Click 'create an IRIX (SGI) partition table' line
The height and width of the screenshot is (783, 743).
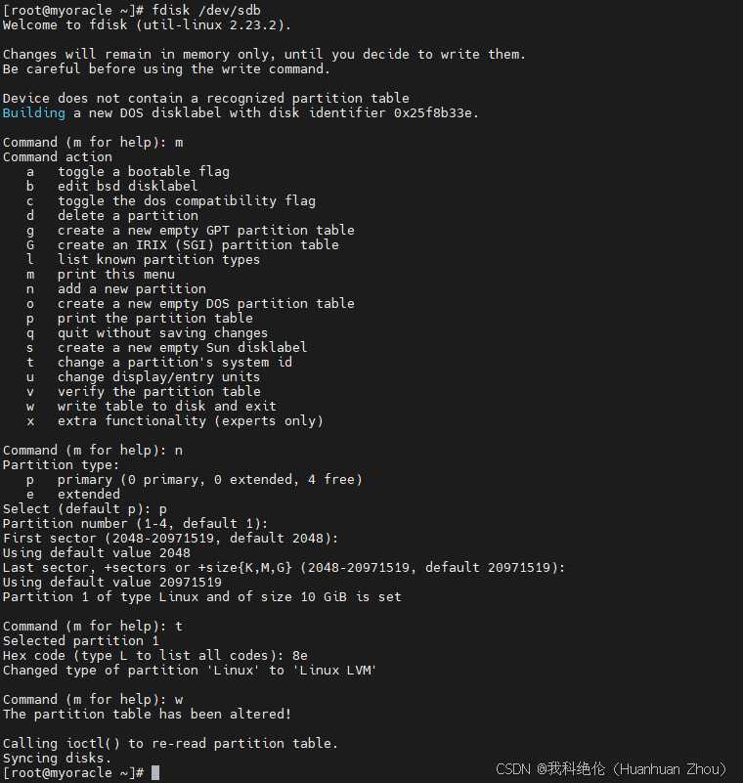point(197,244)
